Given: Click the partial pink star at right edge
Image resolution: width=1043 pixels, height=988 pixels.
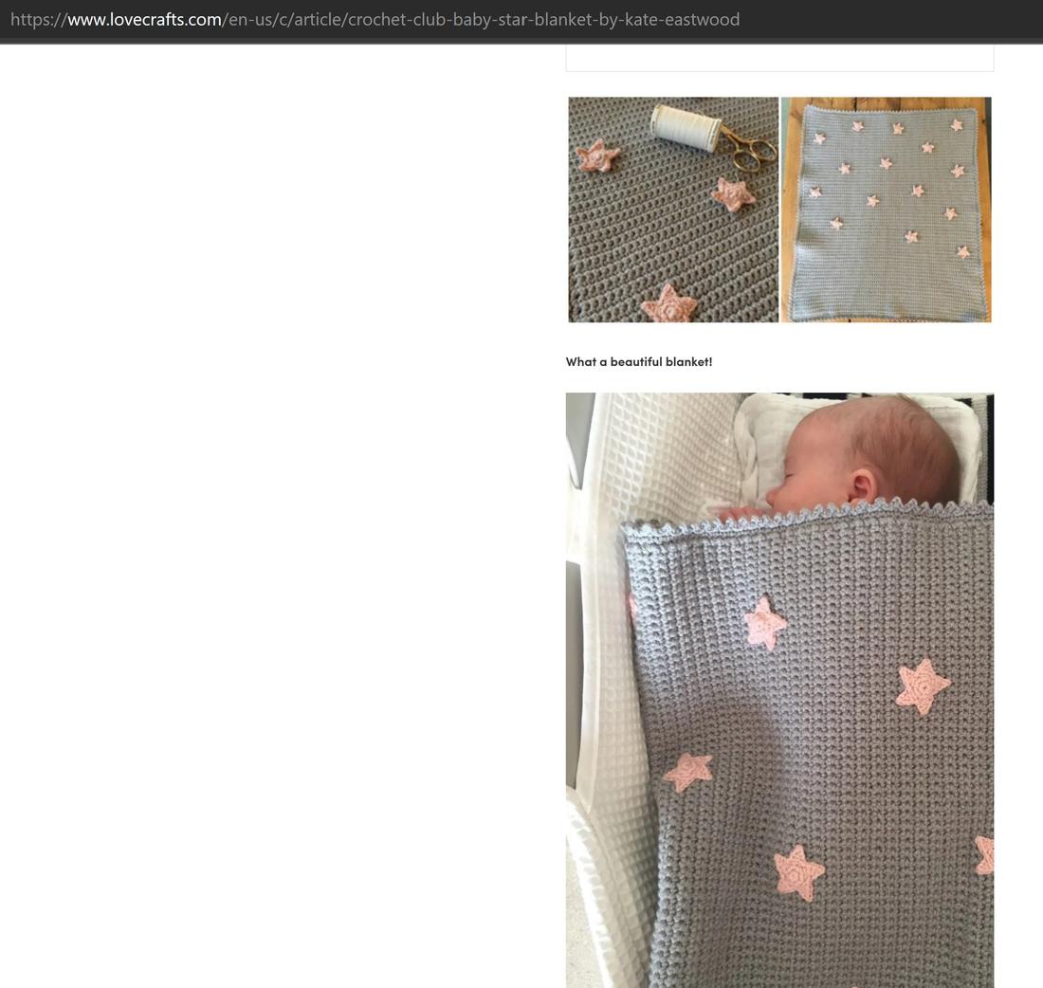Looking at the screenshot, I should [985, 855].
